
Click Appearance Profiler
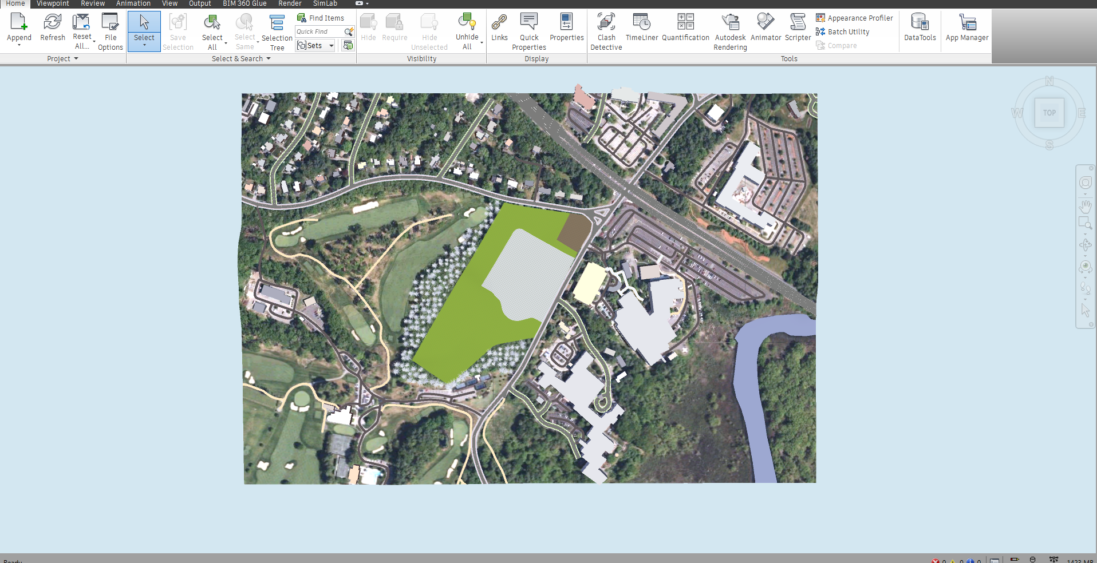point(854,18)
